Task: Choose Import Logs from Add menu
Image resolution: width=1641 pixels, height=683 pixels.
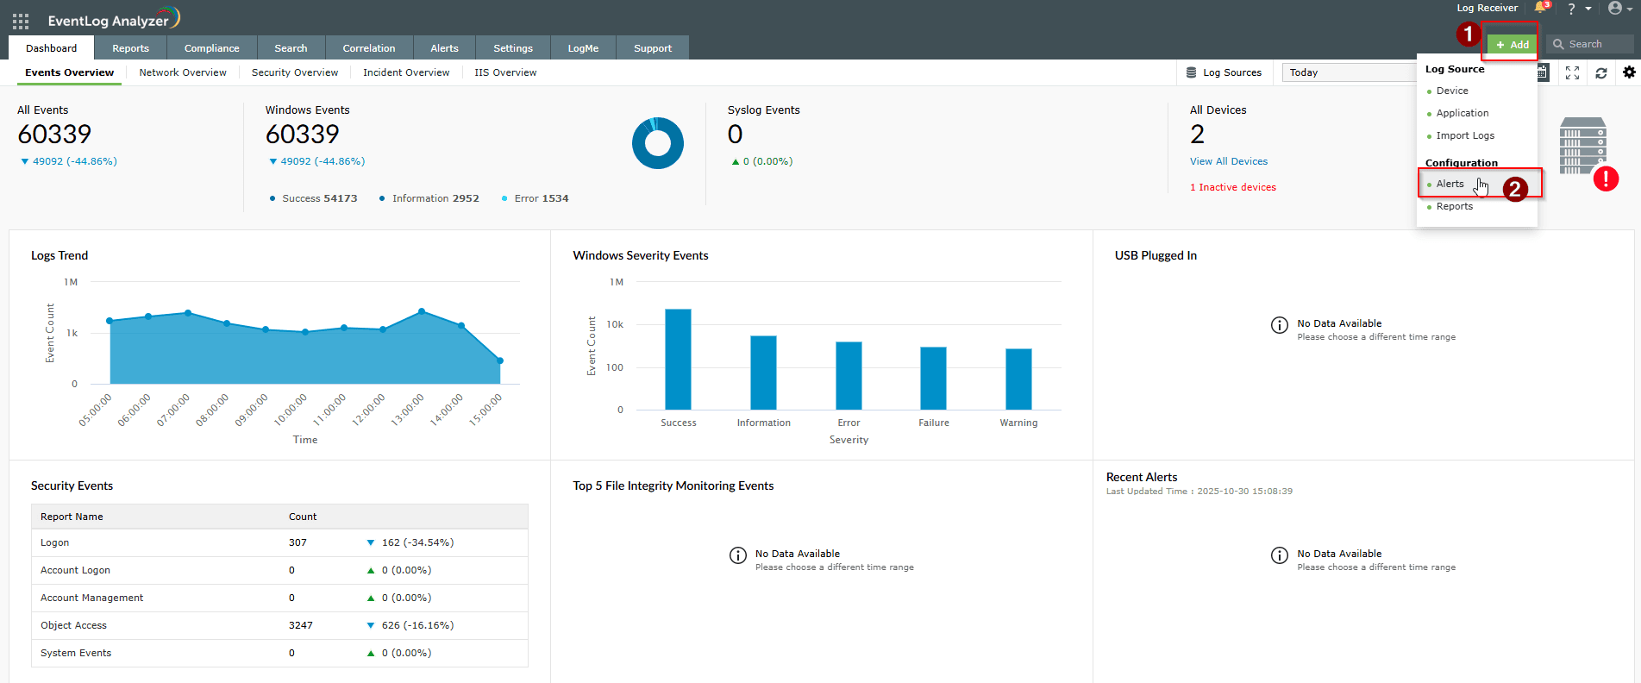Action: [1465, 135]
